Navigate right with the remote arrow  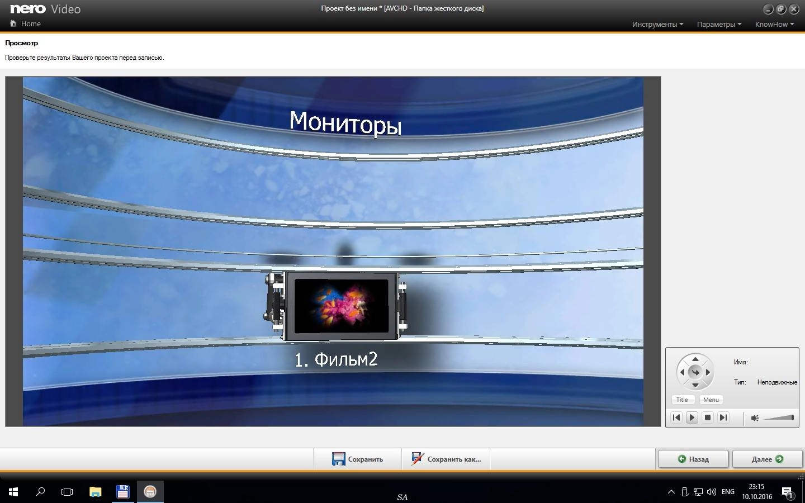pyautogui.click(x=708, y=372)
